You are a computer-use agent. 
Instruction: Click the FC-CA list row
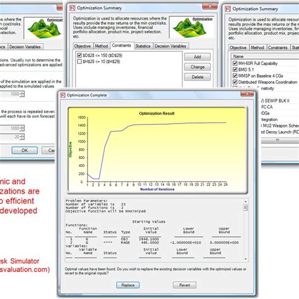click(267, 107)
